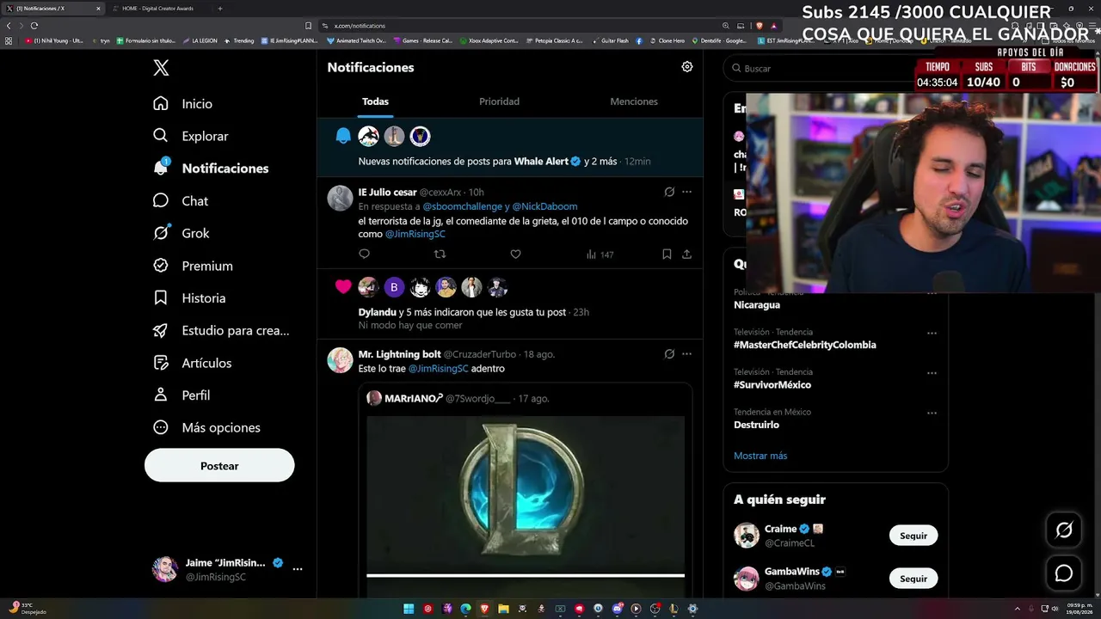Follow Craime with Seguir button
Image resolution: width=1101 pixels, height=619 pixels.
[x=913, y=536]
